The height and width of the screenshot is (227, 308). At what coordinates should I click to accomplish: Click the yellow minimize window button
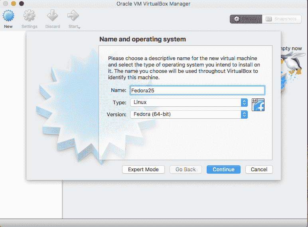click(x=13, y=4)
